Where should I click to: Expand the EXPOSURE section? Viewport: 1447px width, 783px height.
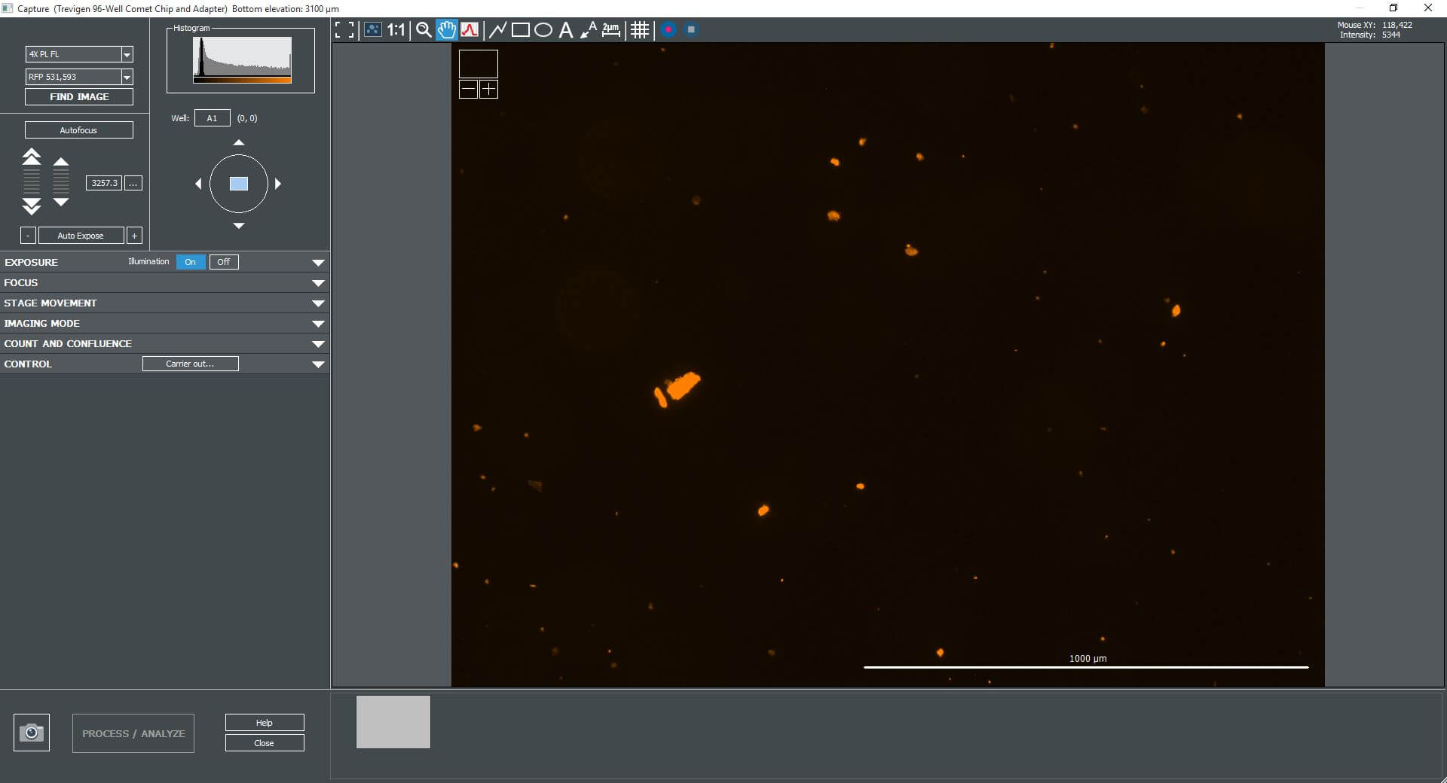(x=318, y=263)
